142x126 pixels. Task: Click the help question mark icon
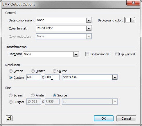[x=9, y=118]
